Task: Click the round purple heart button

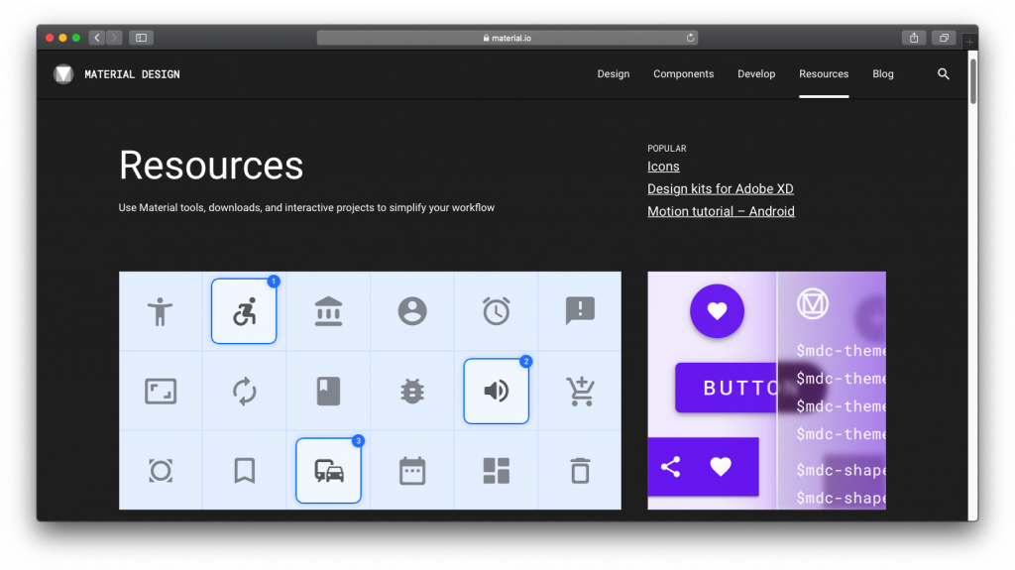Action: tap(717, 311)
